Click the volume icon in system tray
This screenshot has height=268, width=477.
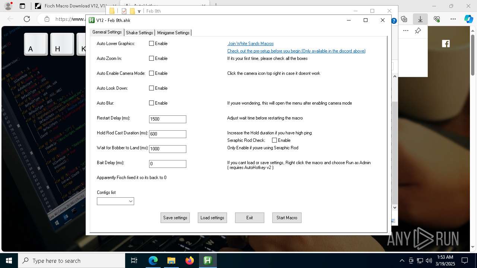[x=429, y=261]
